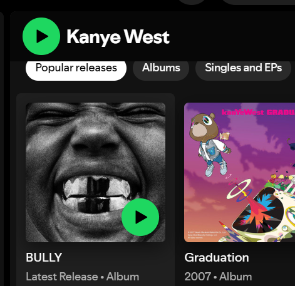295x286 pixels.
Task: Open the Graduation title link
Action: coord(217,258)
